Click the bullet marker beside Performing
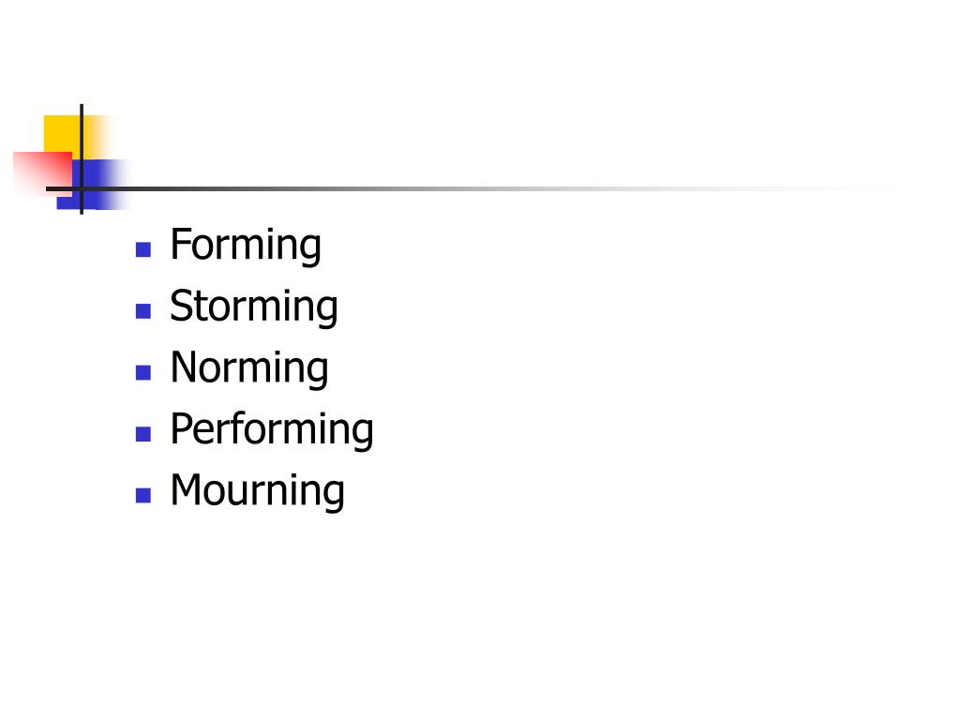The image size is (960, 720). click(x=143, y=434)
